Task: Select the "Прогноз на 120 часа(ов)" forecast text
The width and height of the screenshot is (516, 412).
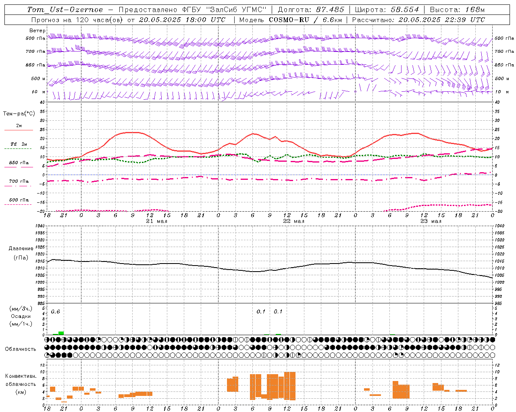Action: click(x=77, y=20)
